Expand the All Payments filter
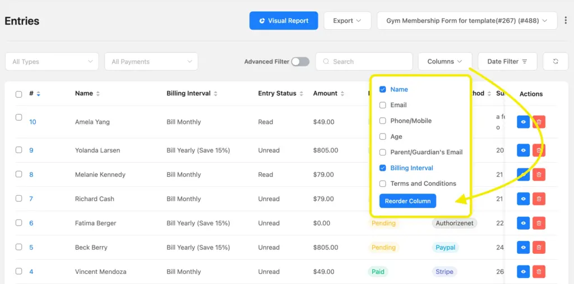Screen dimensions: 574x284 151,62
